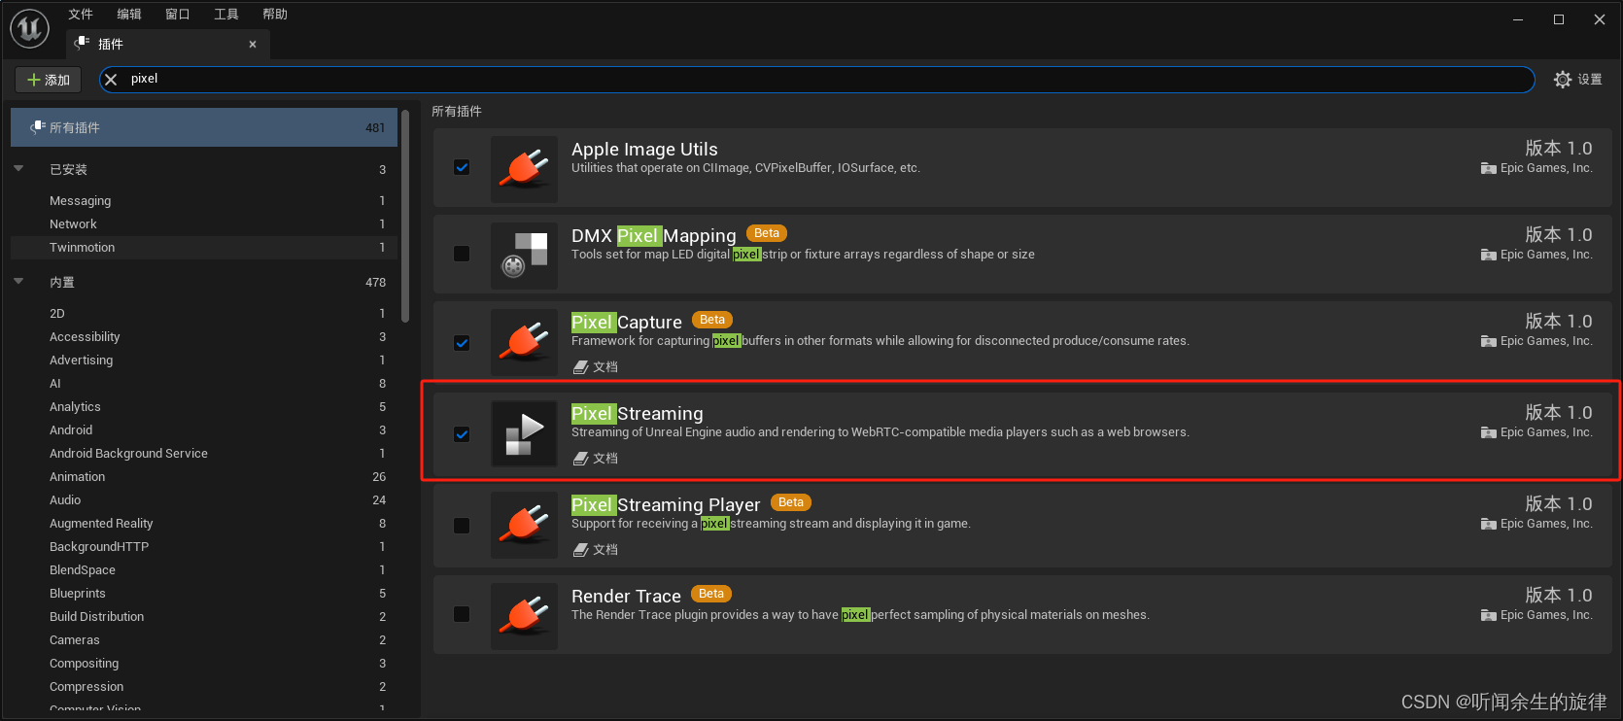This screenshot has width=1623, height=721.
Task: Select the 插件 tab
Action: point(167,44)
